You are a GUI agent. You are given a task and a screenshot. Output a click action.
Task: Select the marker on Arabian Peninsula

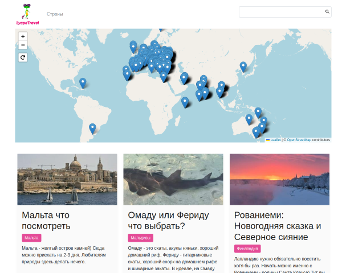184,78
